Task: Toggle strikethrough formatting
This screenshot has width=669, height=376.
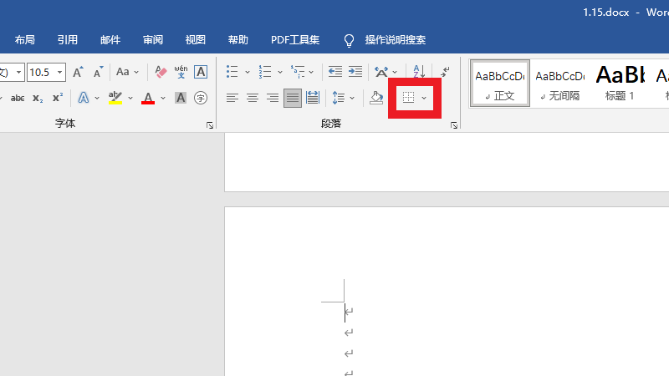Action: tap(18, 98)
